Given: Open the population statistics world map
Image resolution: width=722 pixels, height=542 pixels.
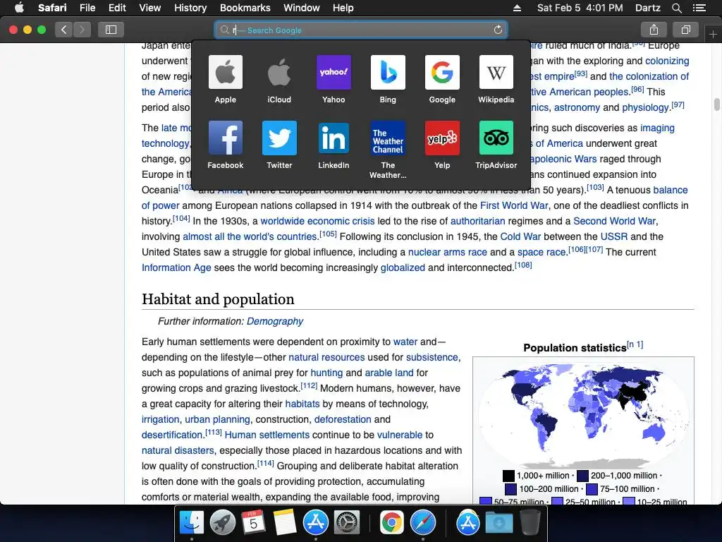Looking at the screenshot, I should point(583,416).
